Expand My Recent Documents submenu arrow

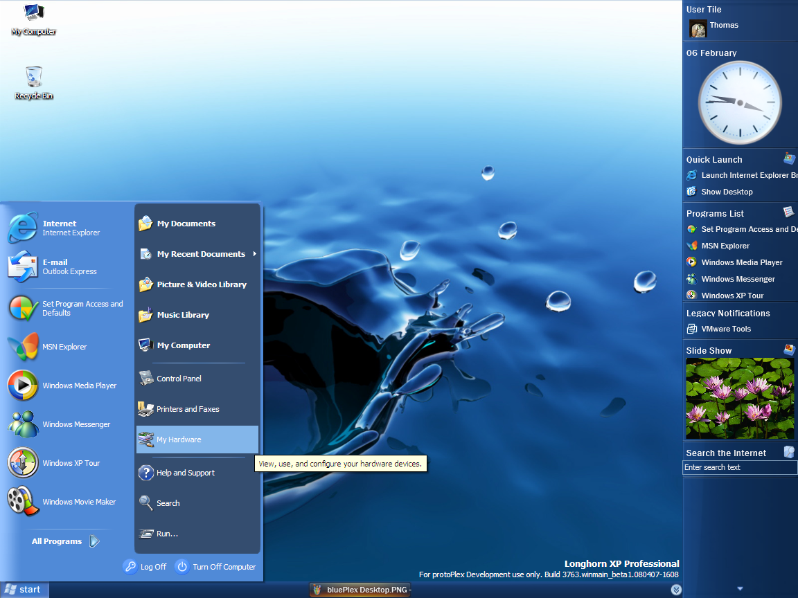tap(254, 254)
